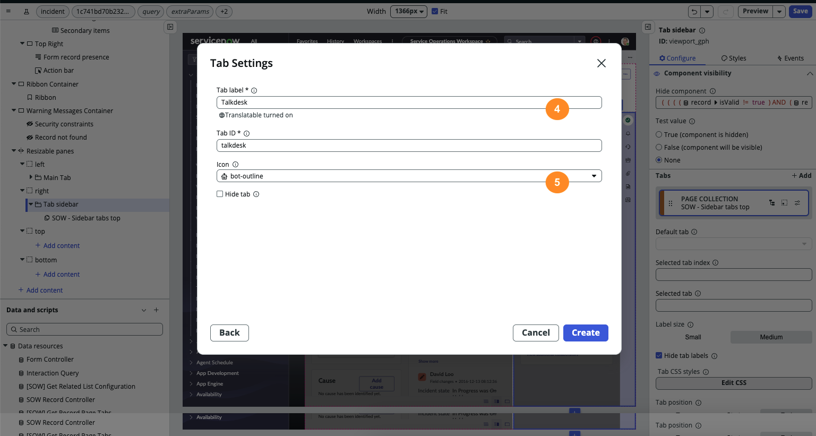The height and width of the screenshot is (436, 816).
Task: Collapse the Data resources tree node
Action: click(5, 346)
